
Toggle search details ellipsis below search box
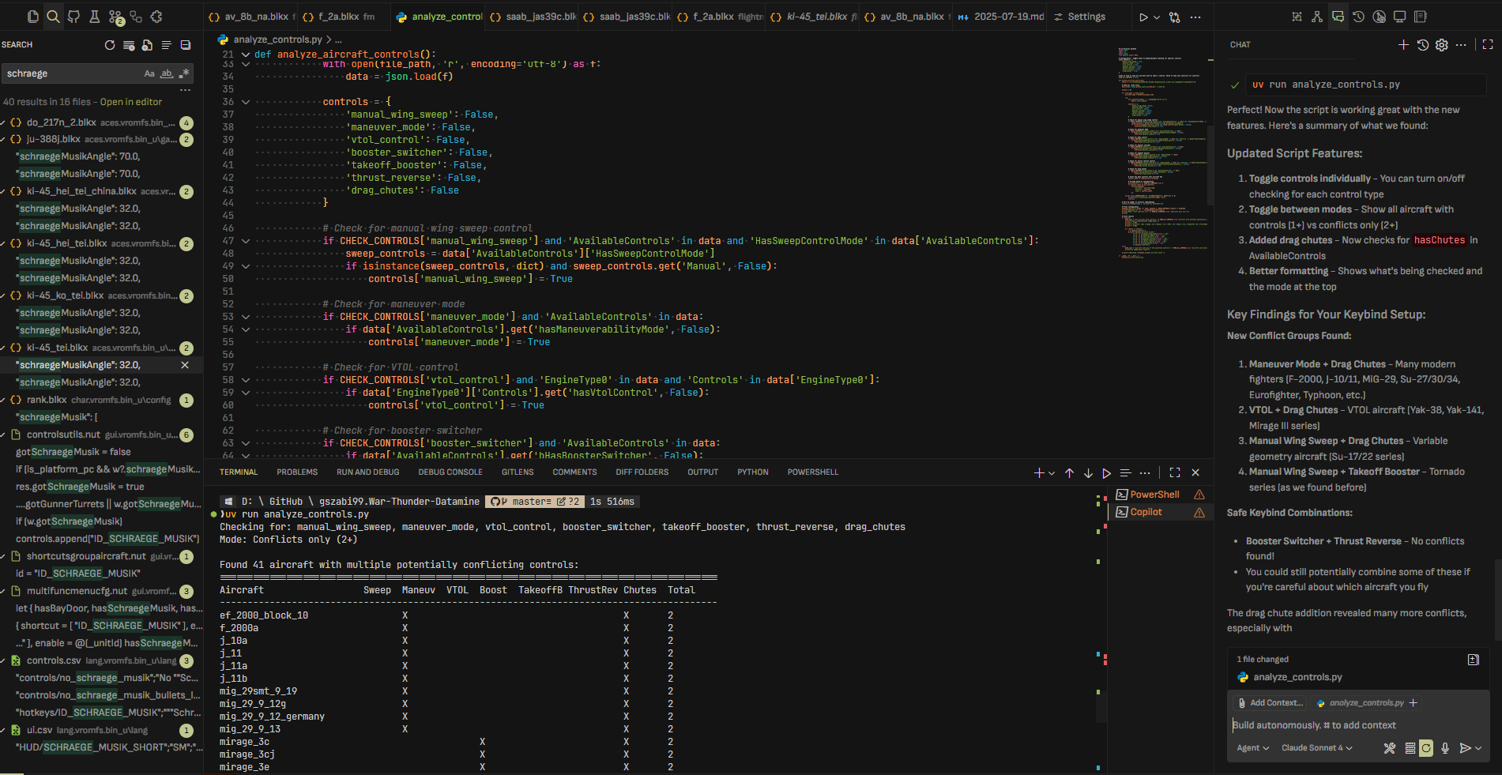(185, 91)
